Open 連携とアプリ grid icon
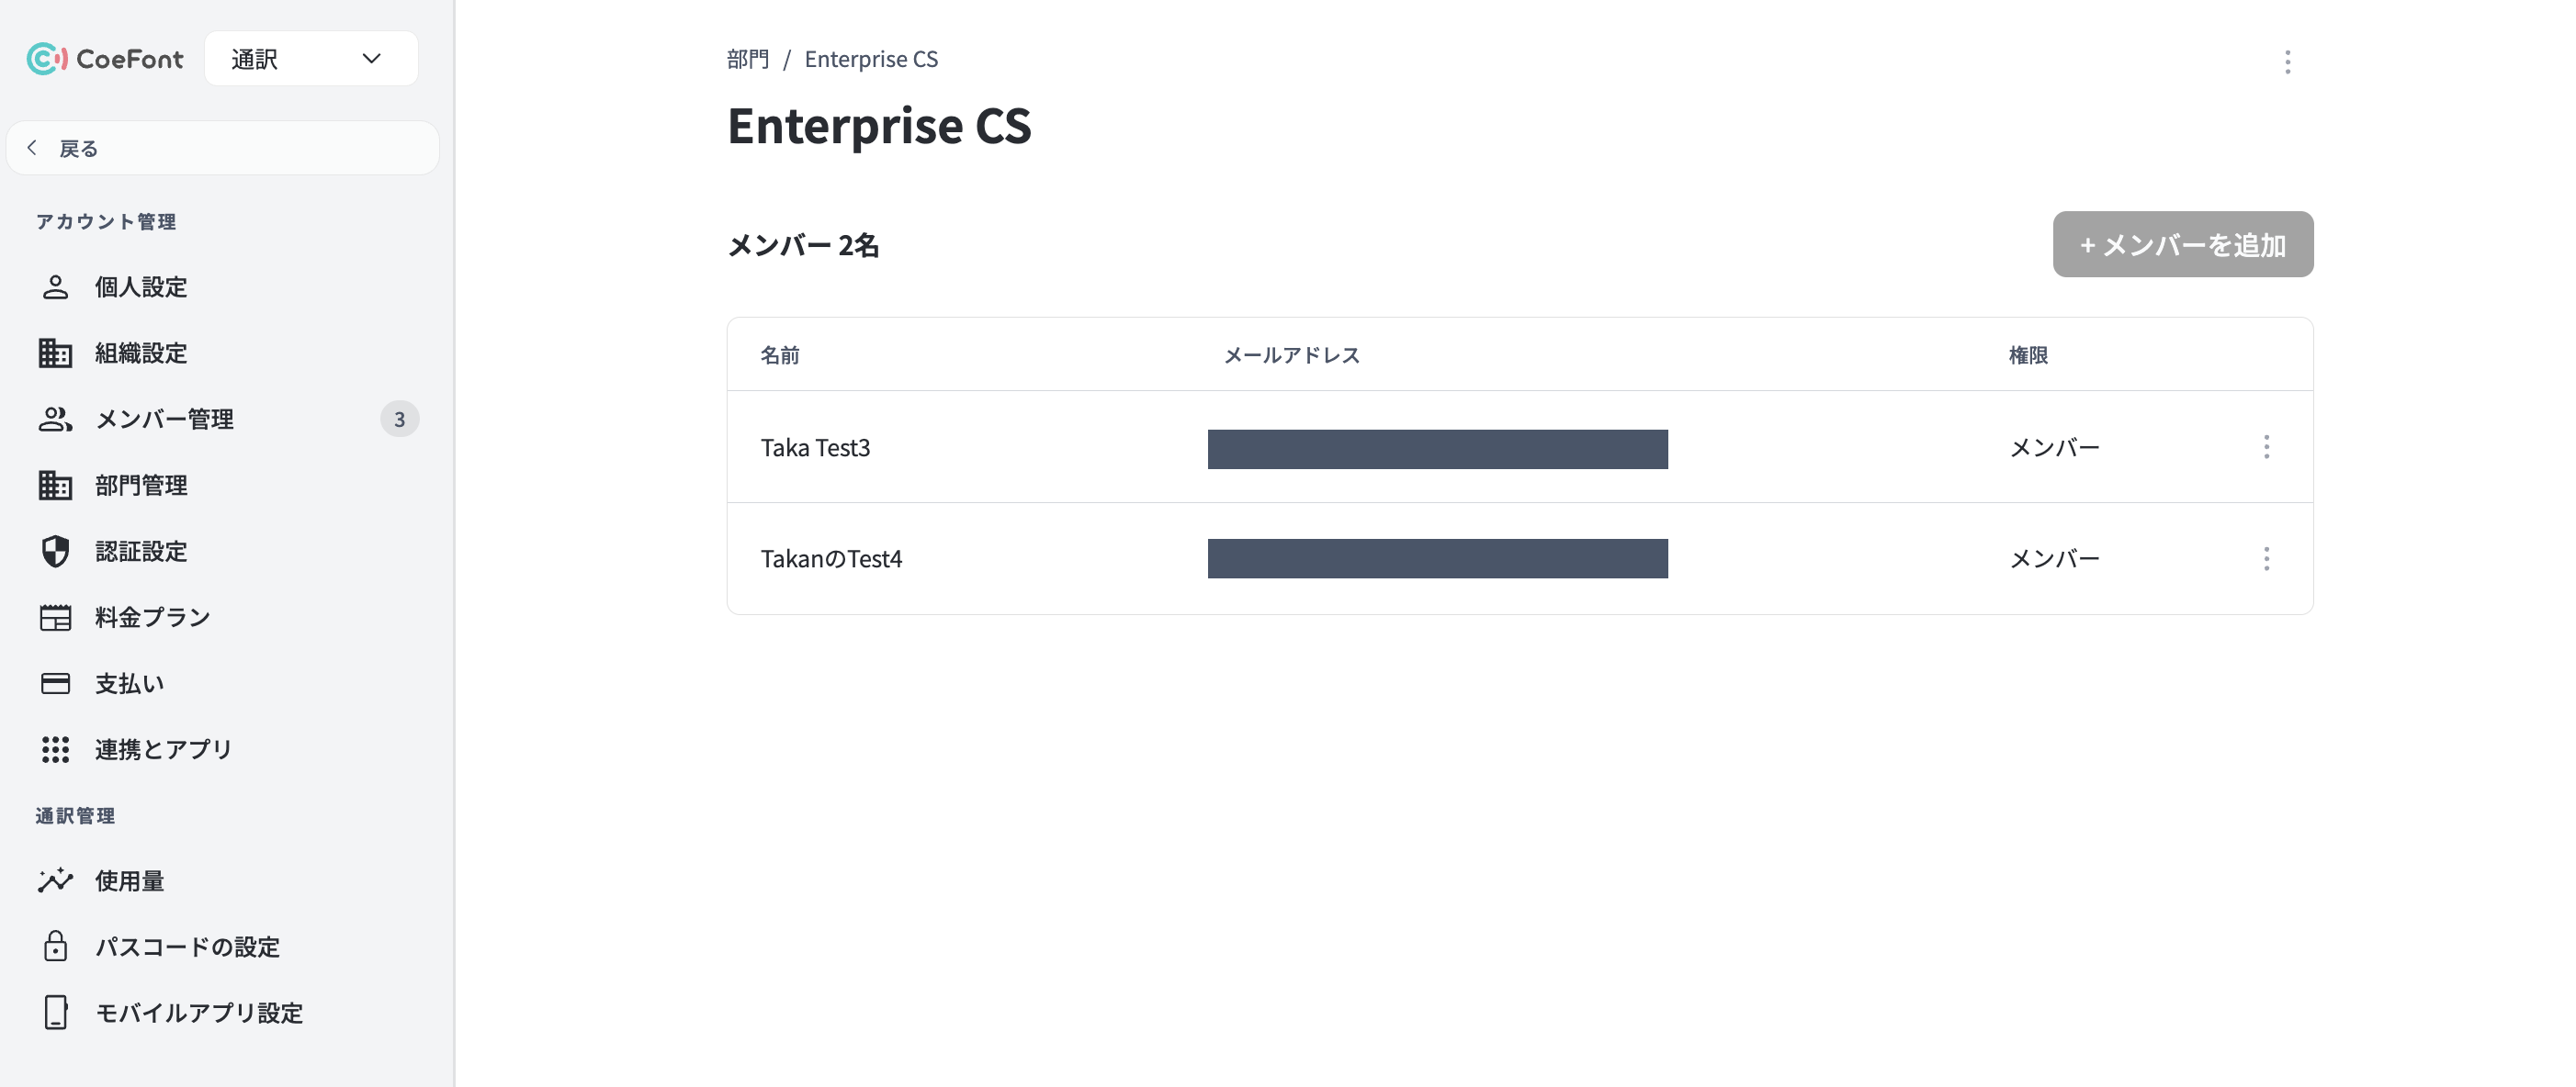Viewport: 2576px width, 1087px height. pos(55,749)
